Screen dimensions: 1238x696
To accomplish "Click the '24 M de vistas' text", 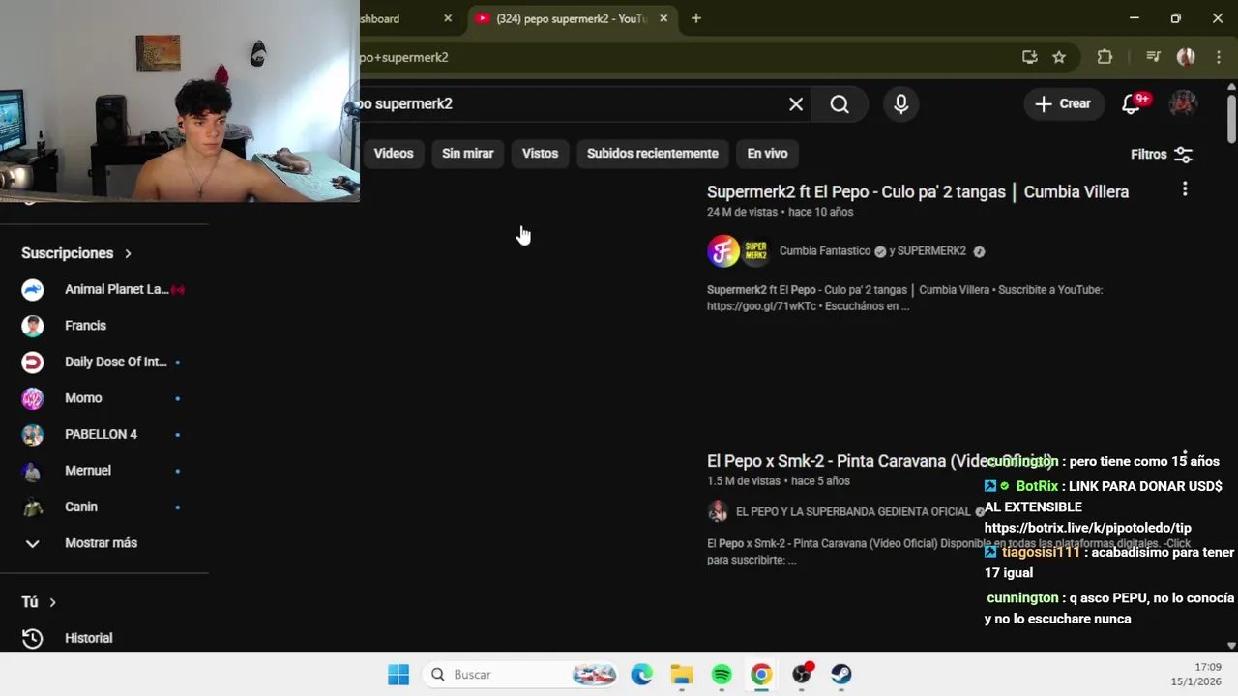I will (743, 213).
